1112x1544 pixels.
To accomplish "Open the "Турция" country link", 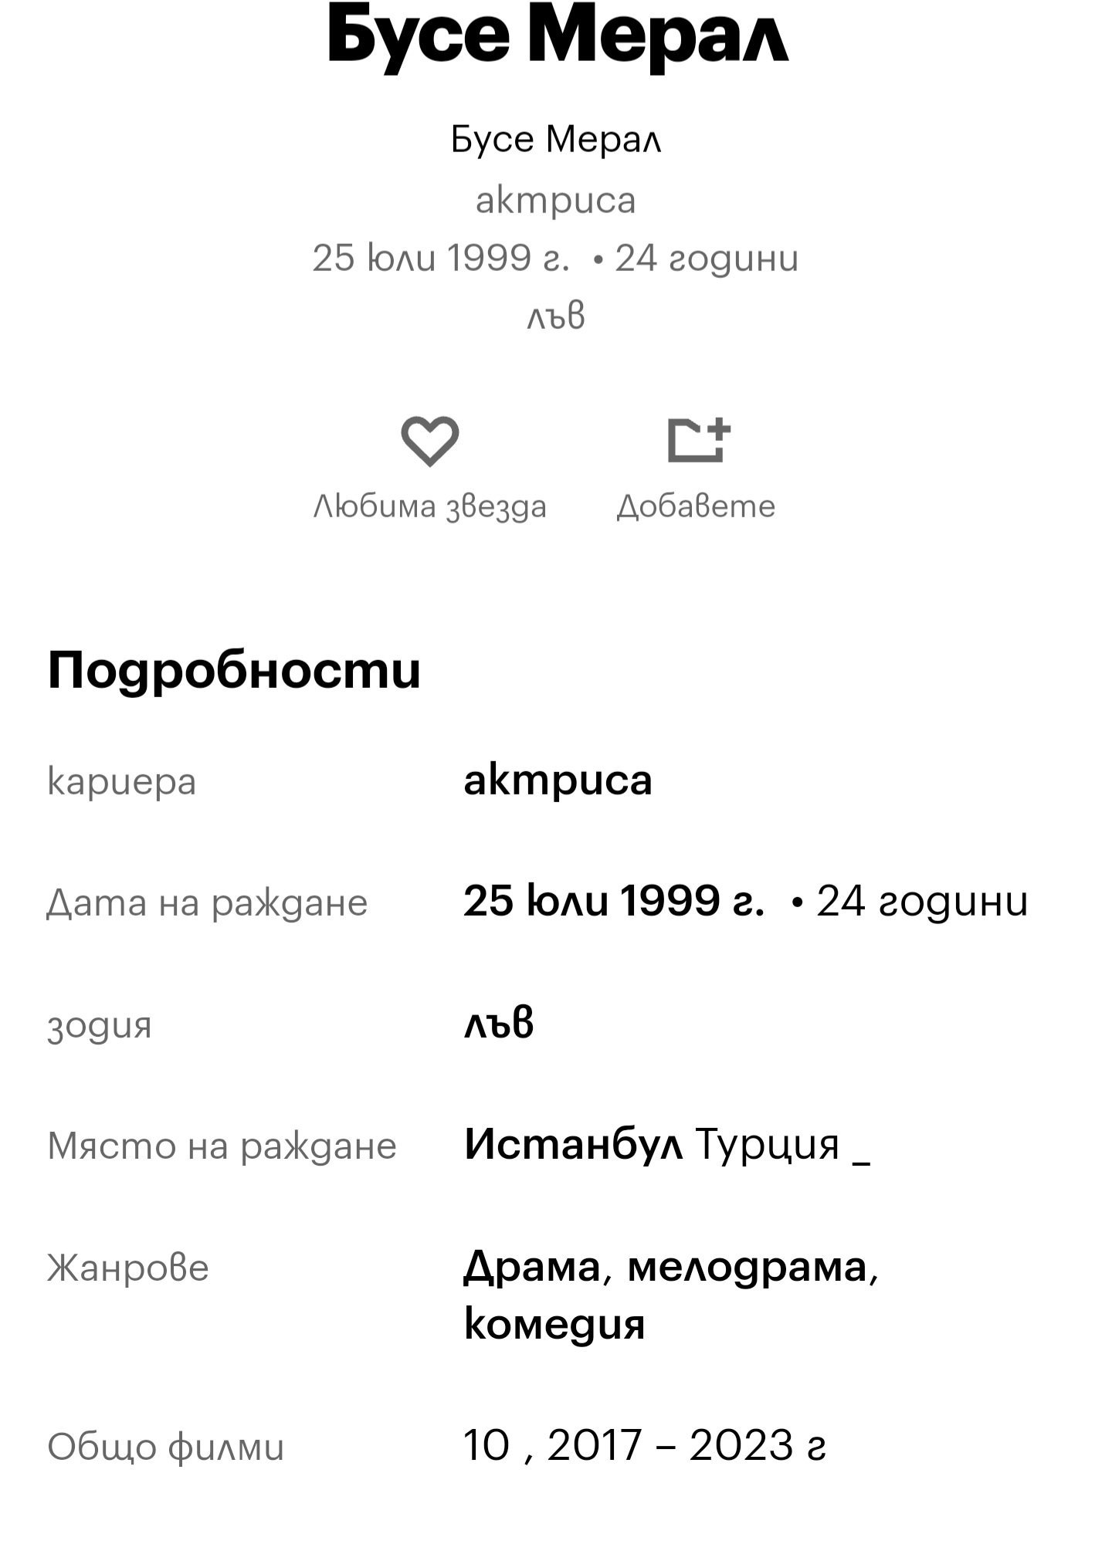I will pos(768,1144).
